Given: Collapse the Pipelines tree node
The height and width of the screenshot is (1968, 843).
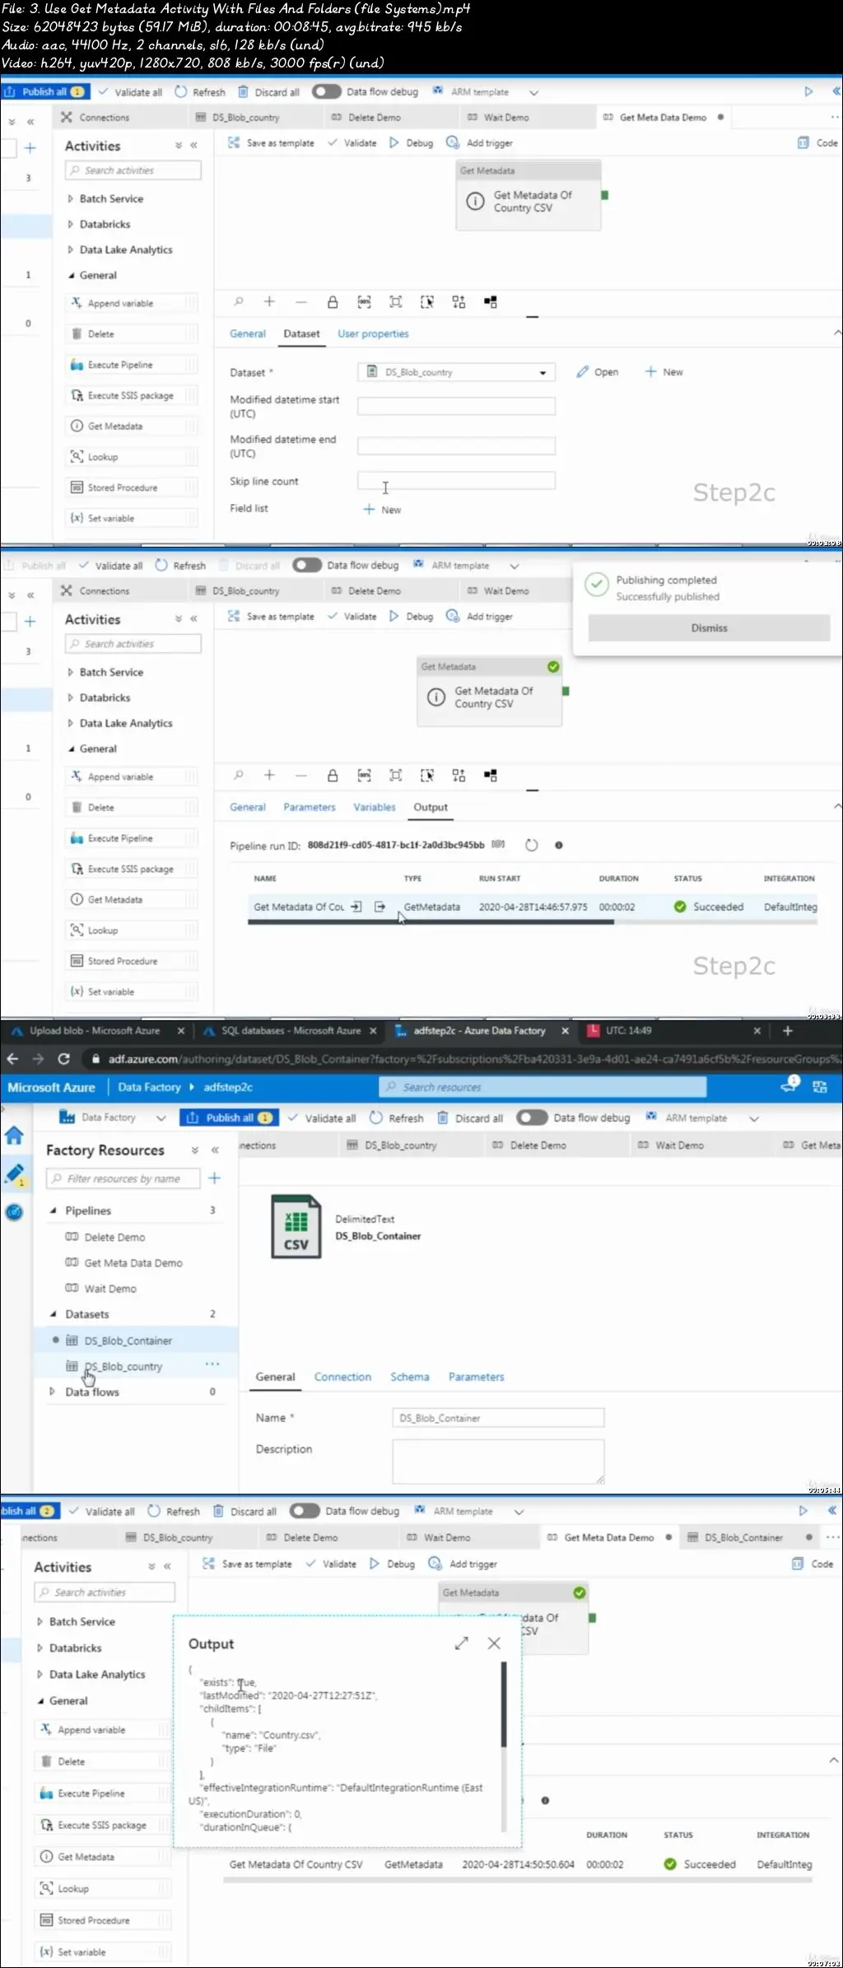Looking at the screenshot, I should click(54, 1210).
